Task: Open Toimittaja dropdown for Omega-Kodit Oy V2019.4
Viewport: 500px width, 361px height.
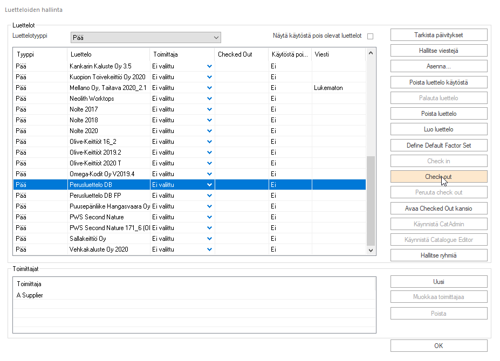Action: [209, 174]
